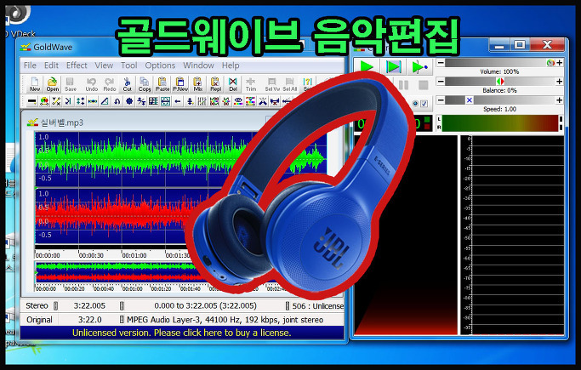The height and width of the screenshot is (370, 581).
Task: Slow down with the Speed minus button
Action: 441,100
